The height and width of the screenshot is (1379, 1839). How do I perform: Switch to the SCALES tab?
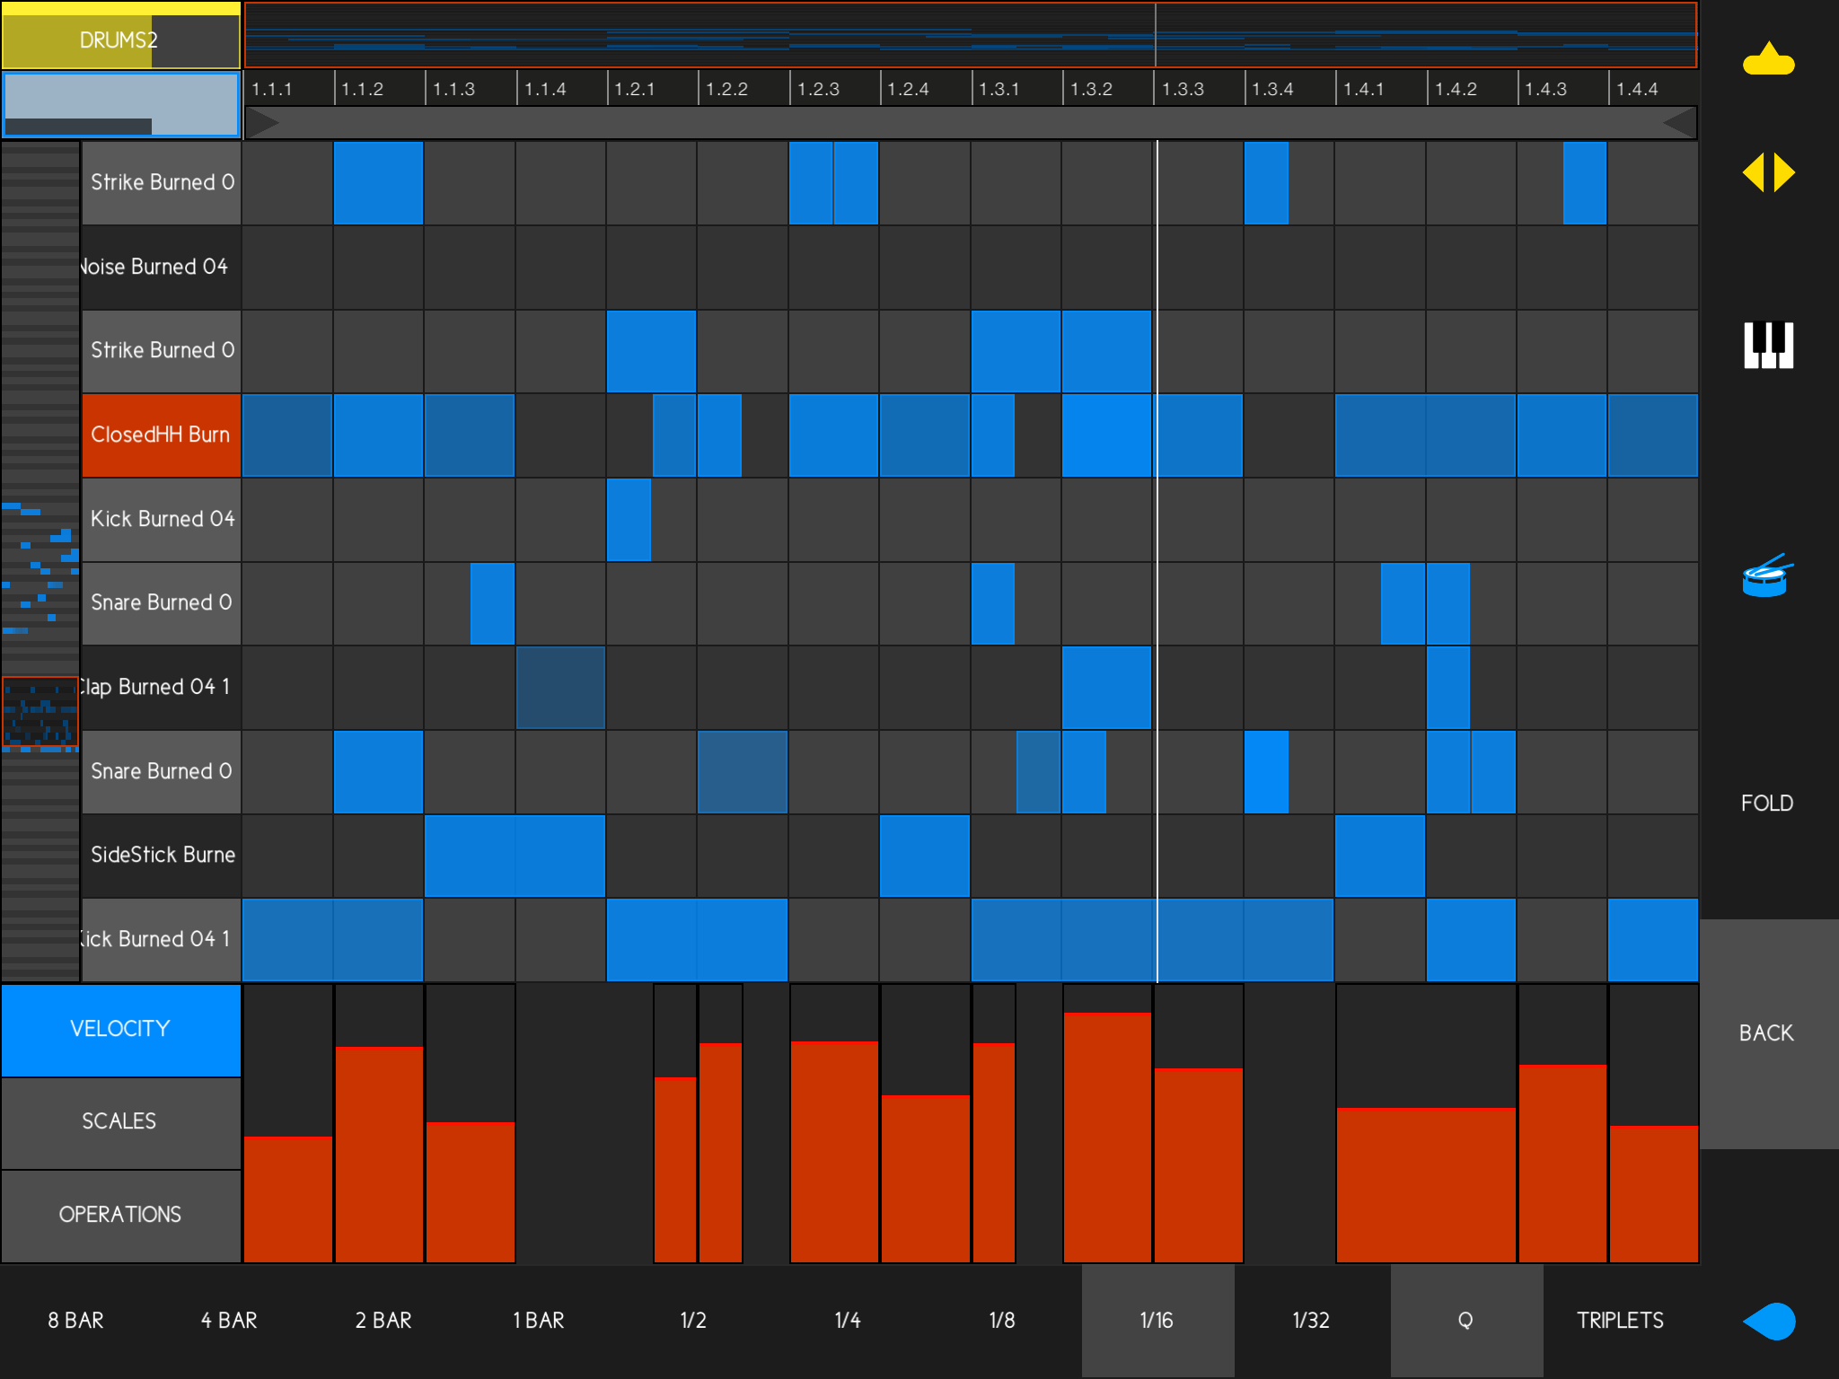tap(120, 1121)
